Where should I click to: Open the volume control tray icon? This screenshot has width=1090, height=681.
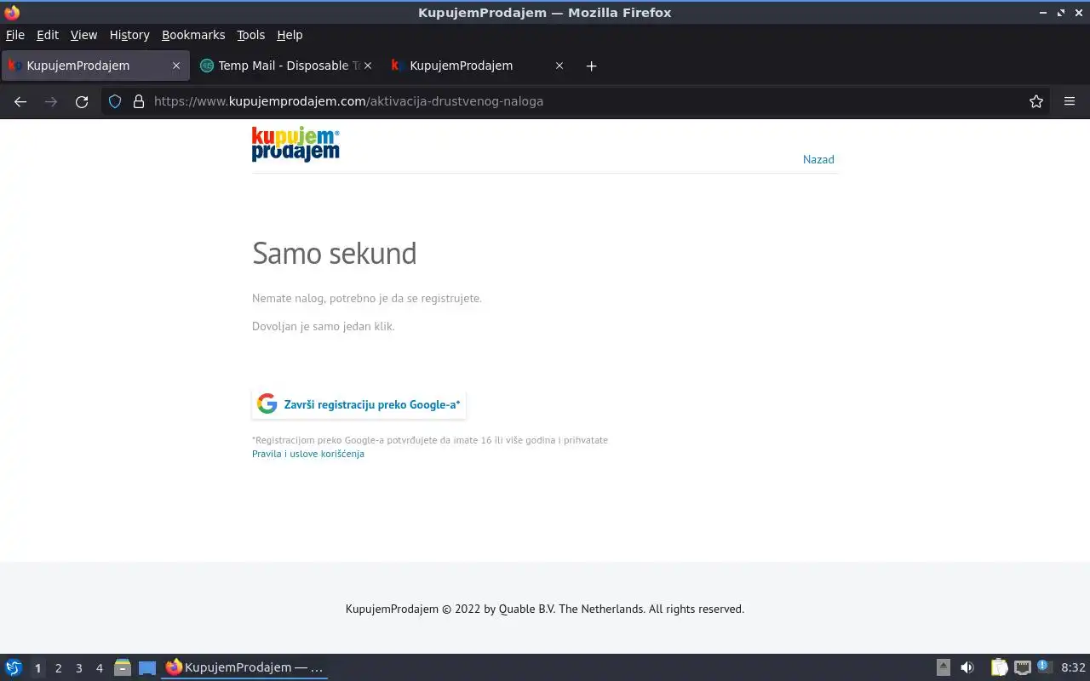tap(967, 668)
